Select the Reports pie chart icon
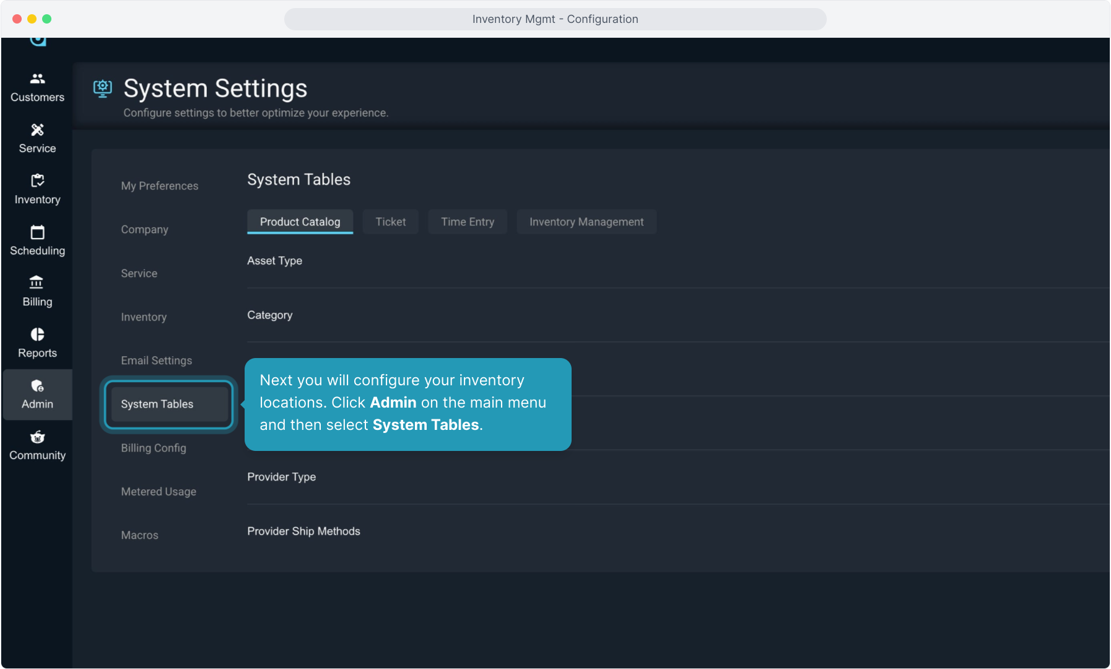Image resolution: width=1111 pixels, height=669 pixels. point(37,334)
